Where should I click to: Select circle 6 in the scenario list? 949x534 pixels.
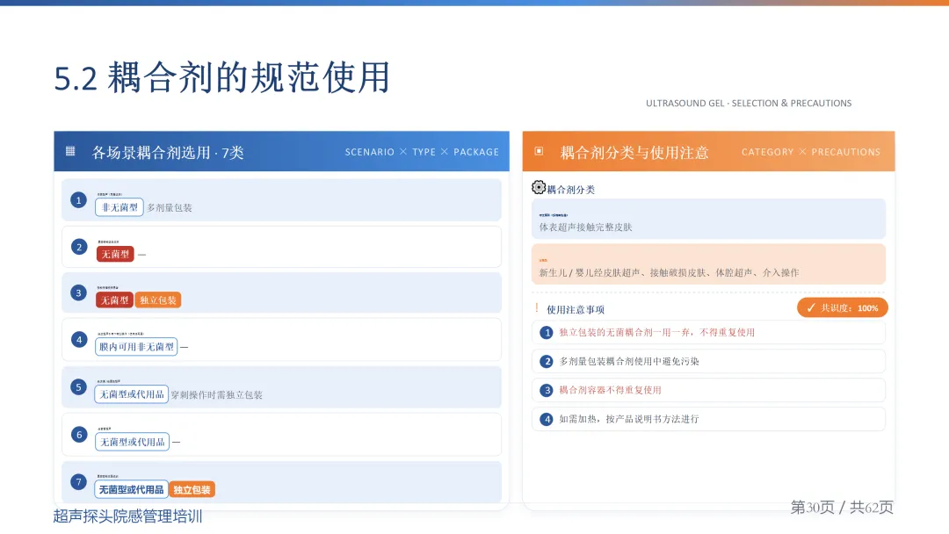click(79, 435)
